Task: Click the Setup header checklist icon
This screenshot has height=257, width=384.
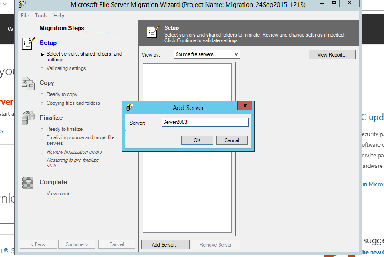Action: click(154, 32)
